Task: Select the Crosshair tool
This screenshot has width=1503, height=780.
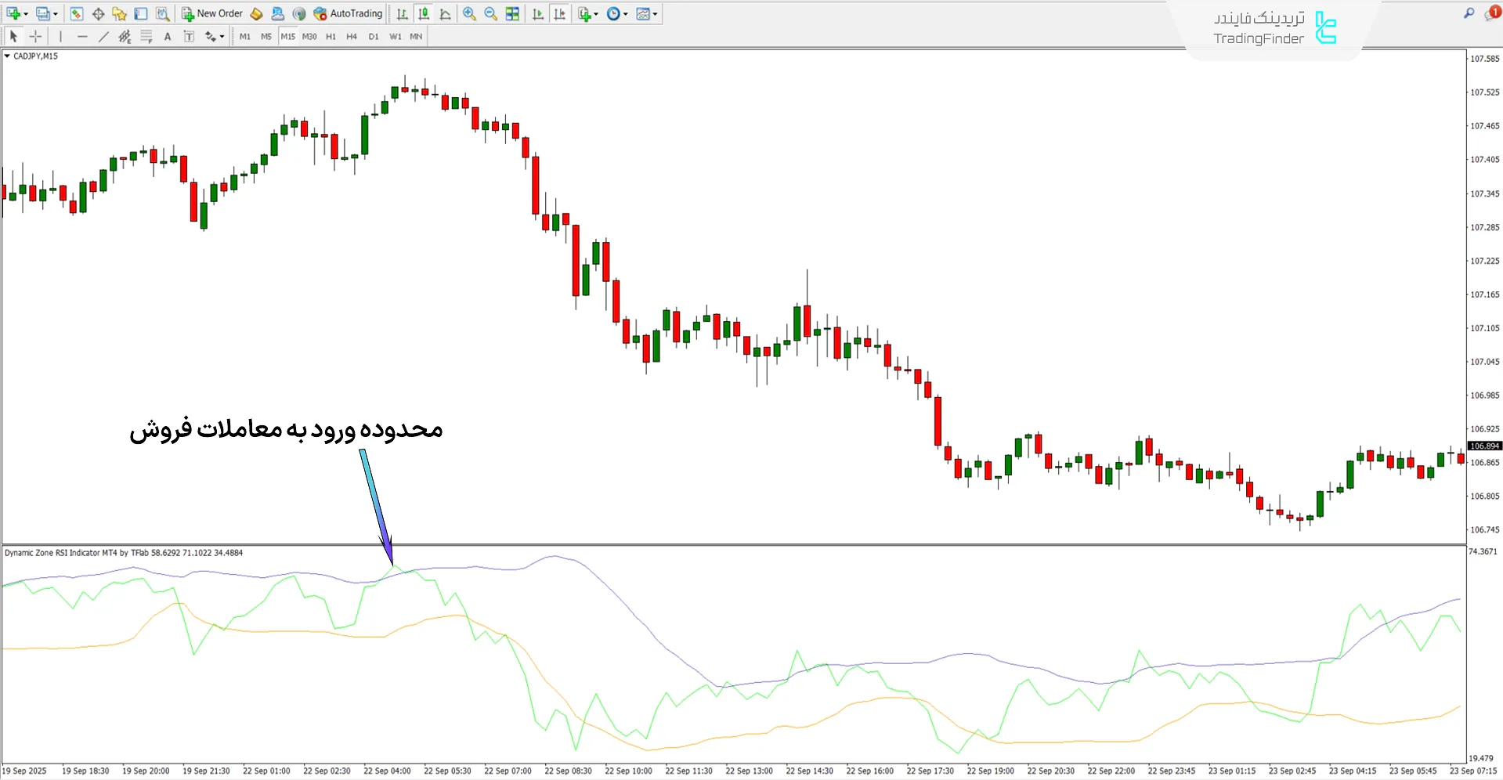Action: (35, 36)
